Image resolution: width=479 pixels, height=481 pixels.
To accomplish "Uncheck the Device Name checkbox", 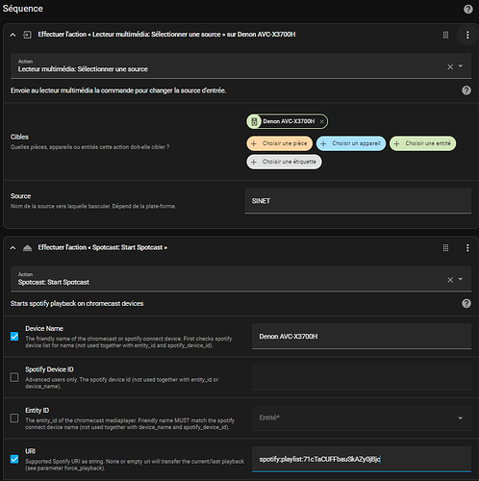I will coord(14,337).
